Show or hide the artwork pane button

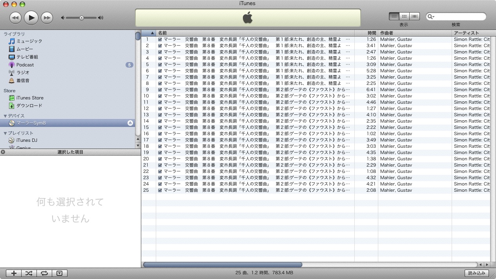click(60, 273)
